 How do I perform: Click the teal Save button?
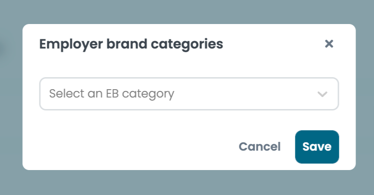317,147
